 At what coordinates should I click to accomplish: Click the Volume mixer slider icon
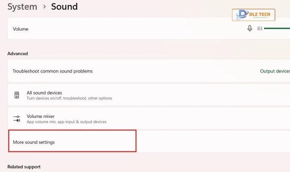click(17, 119)
